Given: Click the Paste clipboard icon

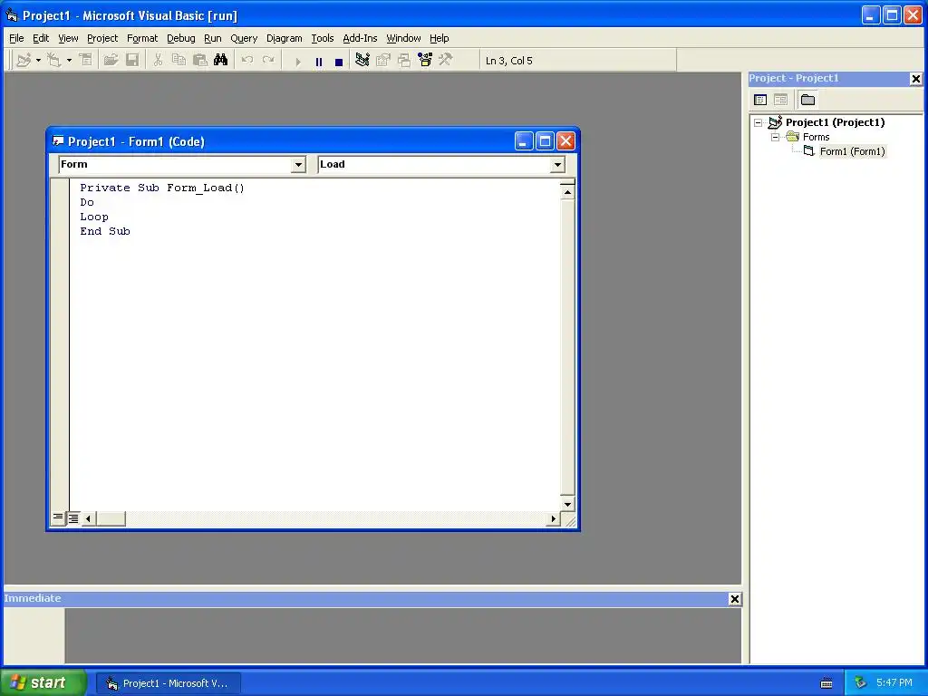Looking at the screenshot, I should tap(200, 61).
